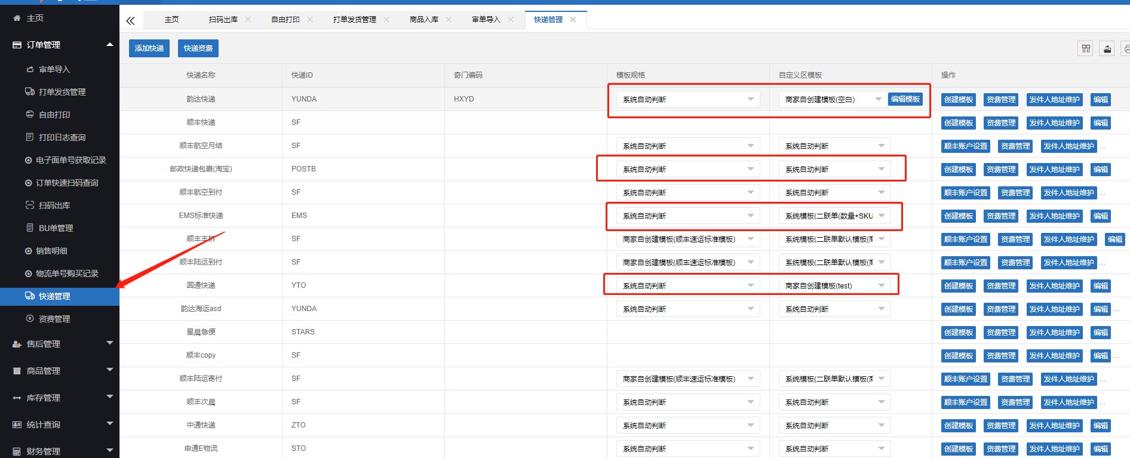The width and height of the screenshot is (1130, 458).
Task: Click the scan icon for 扫码出库 in sidebar
Action: [29, 205]
